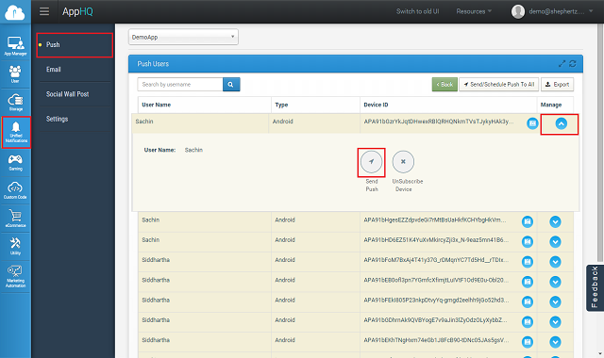Click Switch to old UI link
The height and width of the screenshot is (358, 604).
pyautogui.click(x=417, y=11)
